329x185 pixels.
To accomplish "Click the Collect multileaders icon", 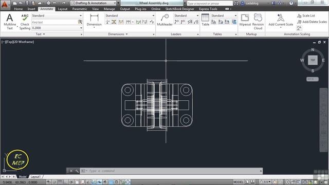I will [196, 22].
